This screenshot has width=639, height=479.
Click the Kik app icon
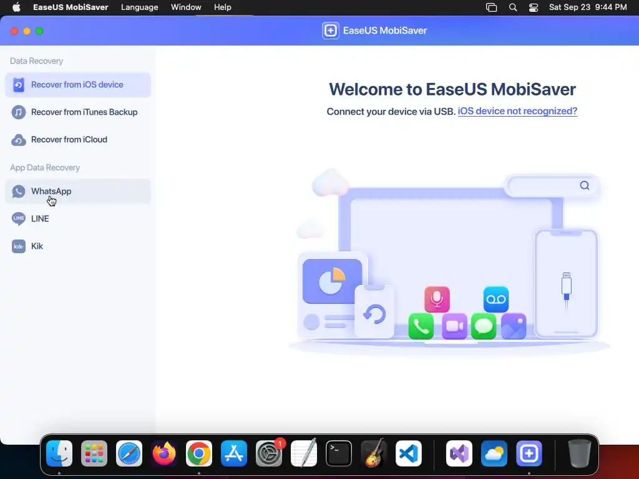18,246
